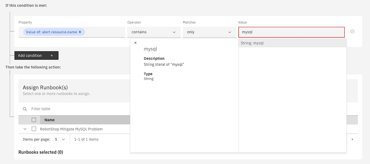Select the RobotShop Mitigate MySQL Problem checkbox
The height and width of the screenshot is (164, 370).
tap(34, 129)
